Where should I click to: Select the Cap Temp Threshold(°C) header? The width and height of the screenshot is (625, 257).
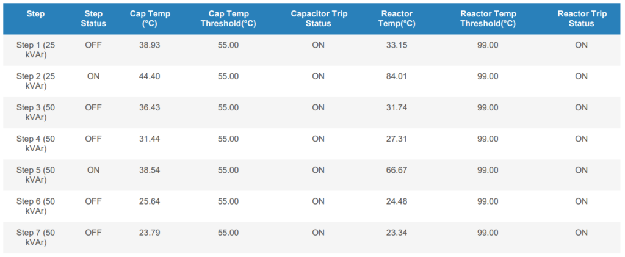point(228,19)
